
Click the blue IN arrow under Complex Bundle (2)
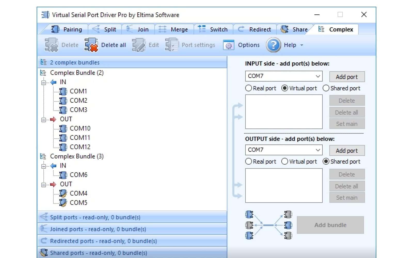pos(53,82)
